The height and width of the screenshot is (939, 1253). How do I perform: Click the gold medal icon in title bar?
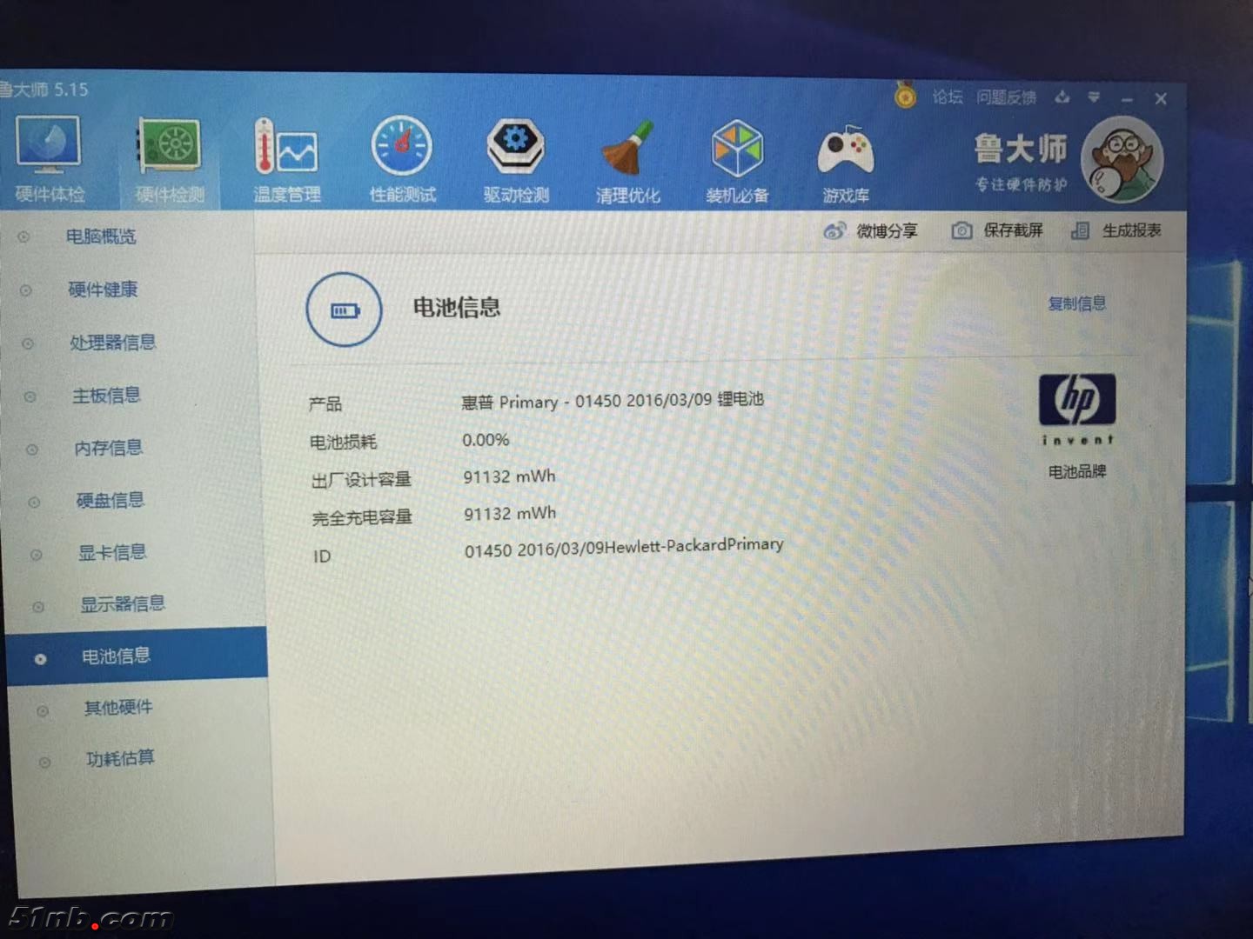point(906,95)
